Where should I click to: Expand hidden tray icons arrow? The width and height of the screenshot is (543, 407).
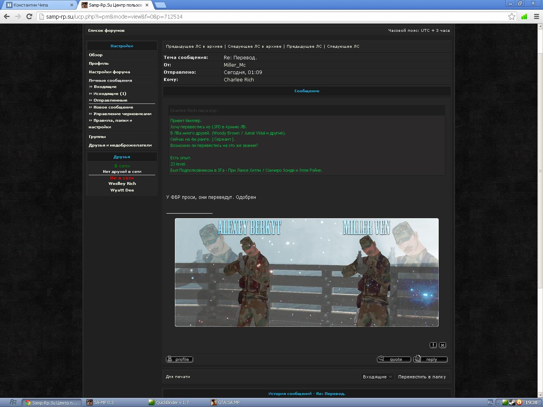pos(498,402)
